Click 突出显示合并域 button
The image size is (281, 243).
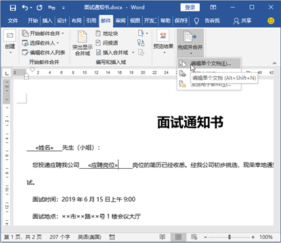tap(83, 43)
